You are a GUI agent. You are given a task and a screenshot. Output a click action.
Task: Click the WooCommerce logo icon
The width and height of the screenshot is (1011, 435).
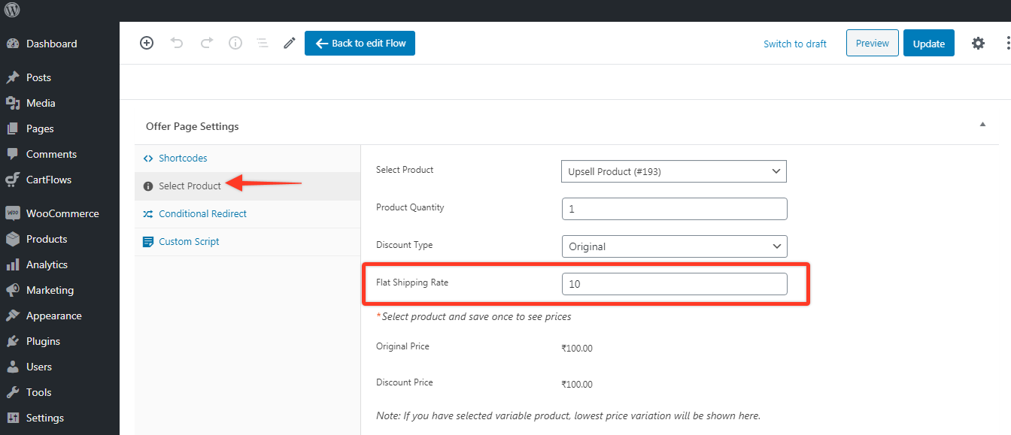click(x=12, y=213)
